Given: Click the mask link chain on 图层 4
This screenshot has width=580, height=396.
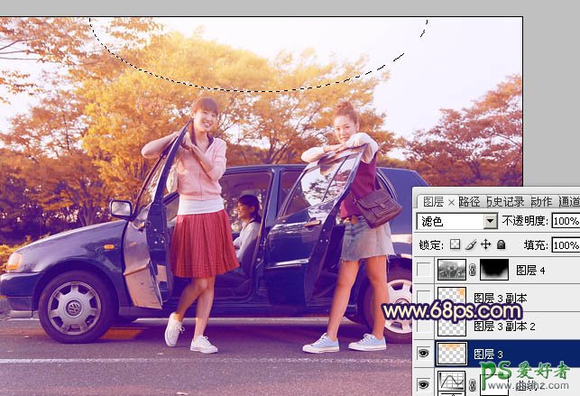Looking at the screenshot, I should 471,269.
